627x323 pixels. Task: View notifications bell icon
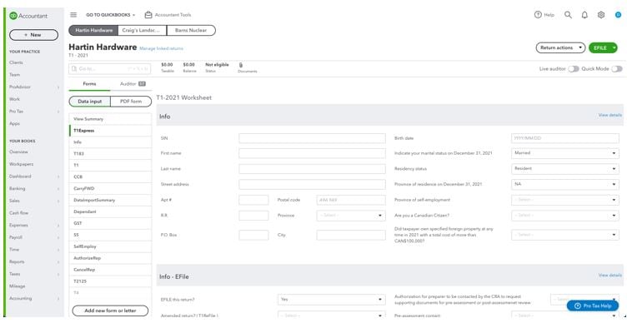584,15
